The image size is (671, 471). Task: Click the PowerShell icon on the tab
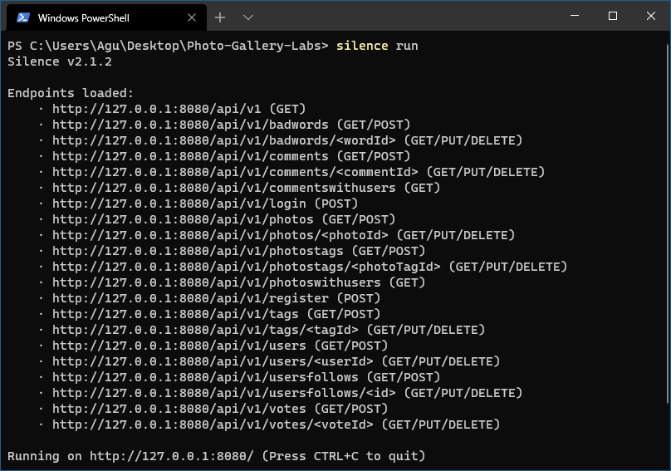(22, 17)
